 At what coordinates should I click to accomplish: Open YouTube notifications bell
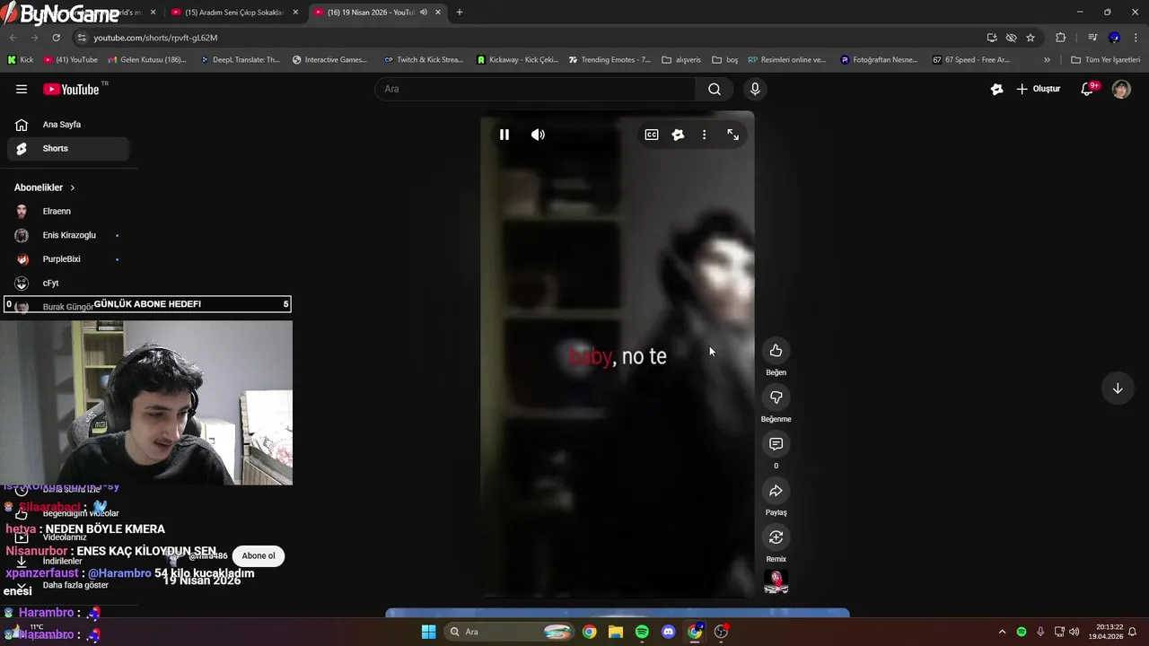pos(1087,89)
